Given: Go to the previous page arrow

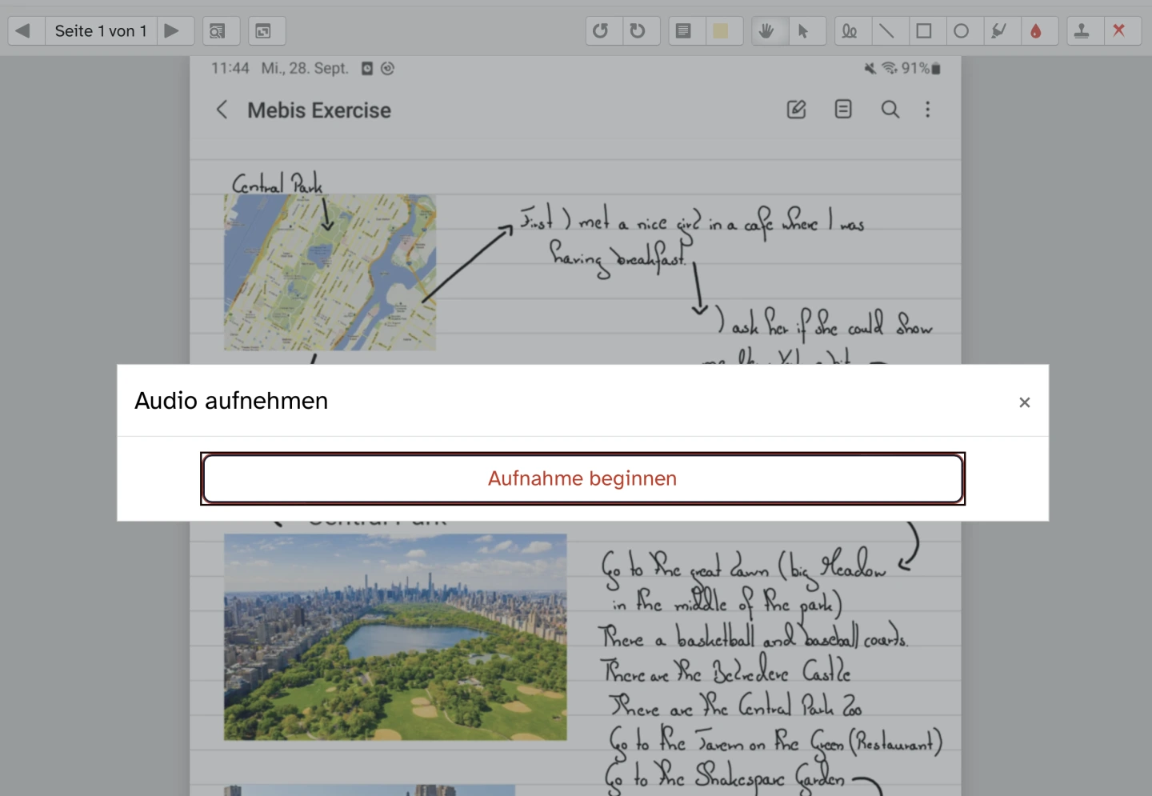Looking at the screenshot, I should click(x=23, y=31).
